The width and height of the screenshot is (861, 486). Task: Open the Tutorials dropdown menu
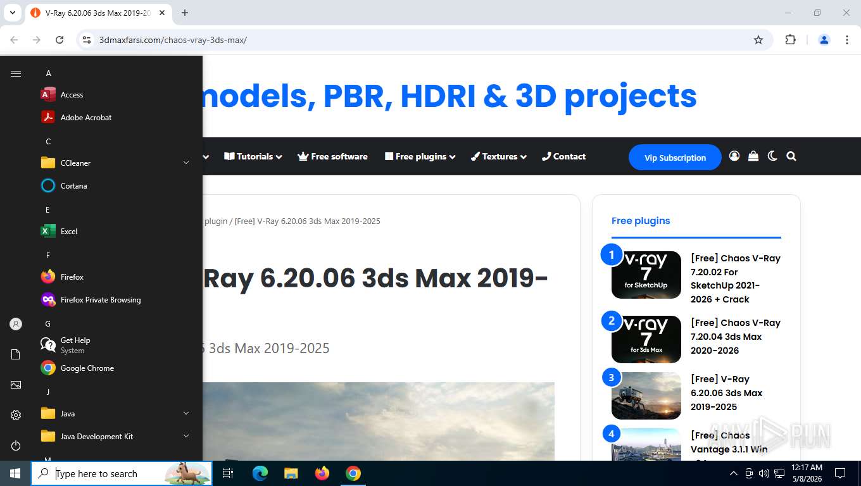253,156
